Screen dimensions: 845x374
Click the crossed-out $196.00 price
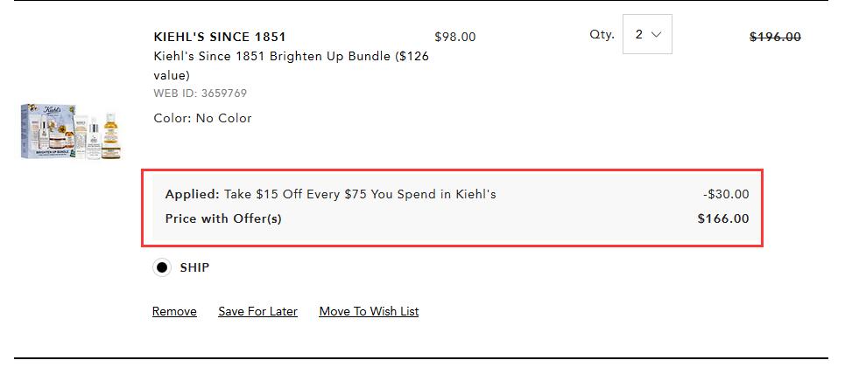(x=775, y=37)
